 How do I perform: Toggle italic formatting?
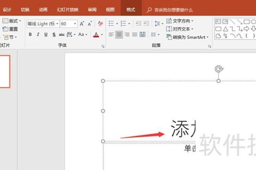(x=38, y=34)
